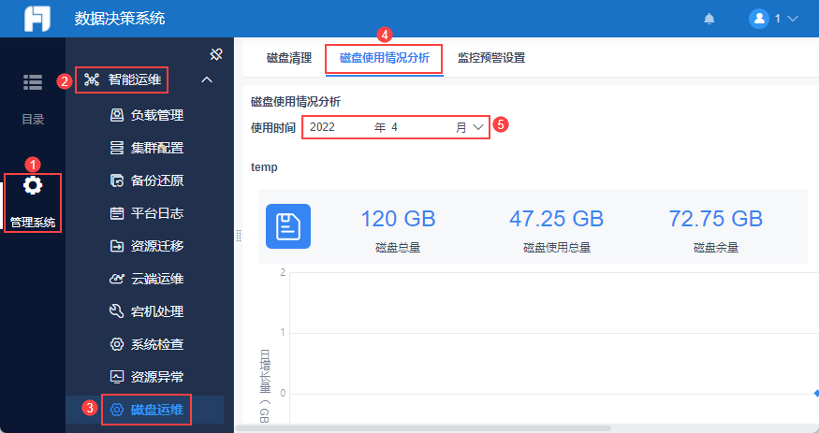Click the 云端运维 cloud icon
Screen dimensions: 819x433
pos(117,279)
